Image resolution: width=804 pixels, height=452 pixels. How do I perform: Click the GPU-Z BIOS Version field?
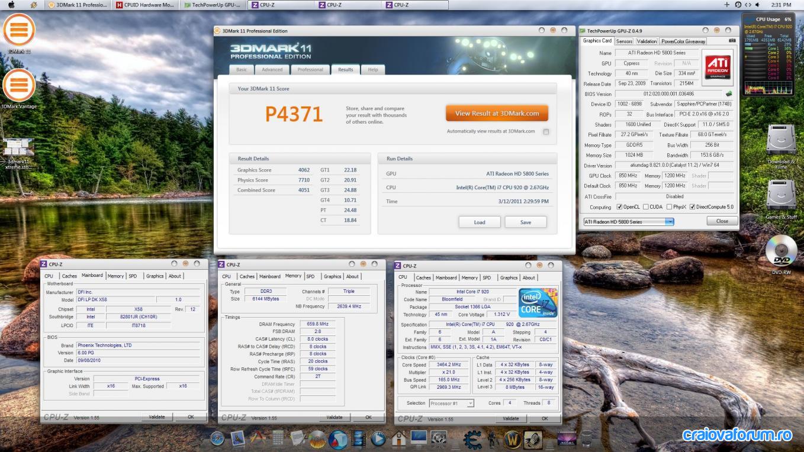pyautogui.click(x=668, y=93)
